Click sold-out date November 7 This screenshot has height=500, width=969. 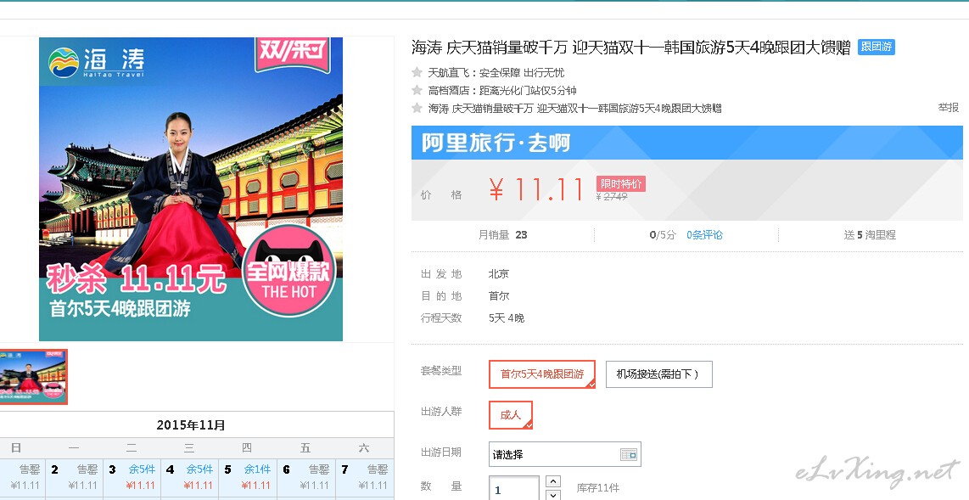364,477
